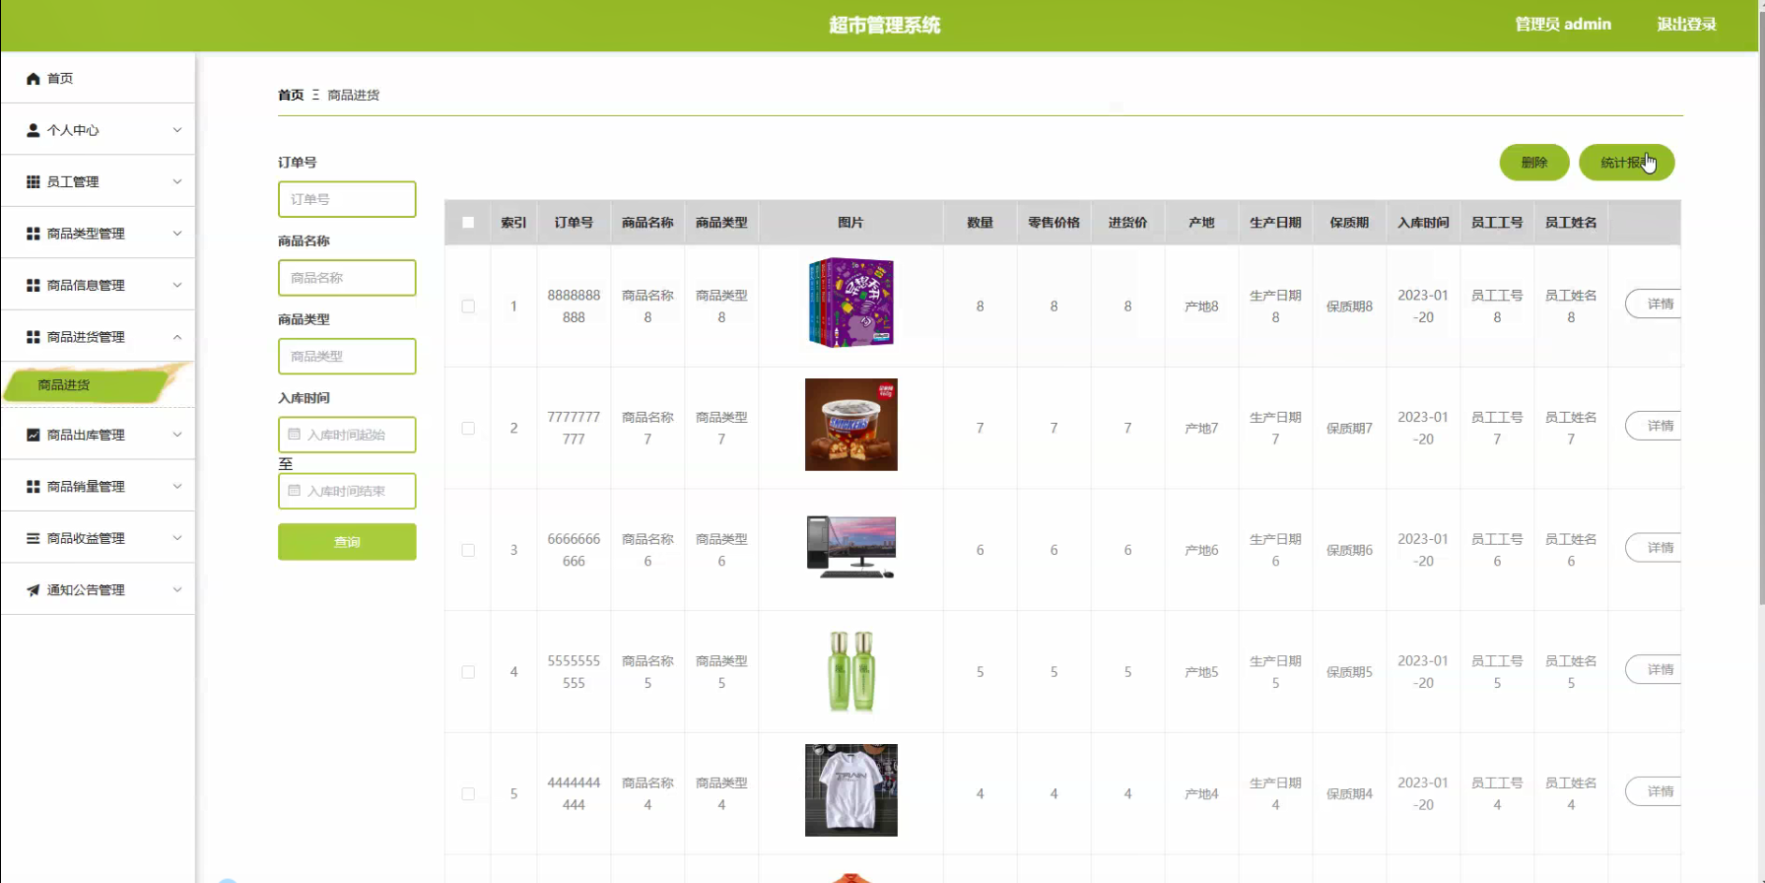Image resolution: width=1765 pixels, height=883 pixels.
Task: Open the 入库时间起始 date field
Action: click(x=347, y=435)
